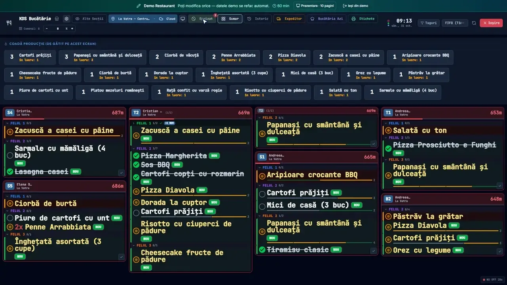Click the Ieși din demo link

(355, 6)
